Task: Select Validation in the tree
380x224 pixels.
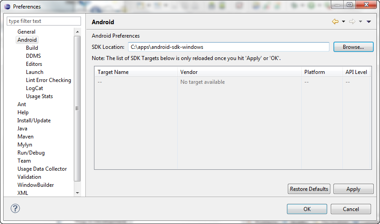Action: (29, 177)
